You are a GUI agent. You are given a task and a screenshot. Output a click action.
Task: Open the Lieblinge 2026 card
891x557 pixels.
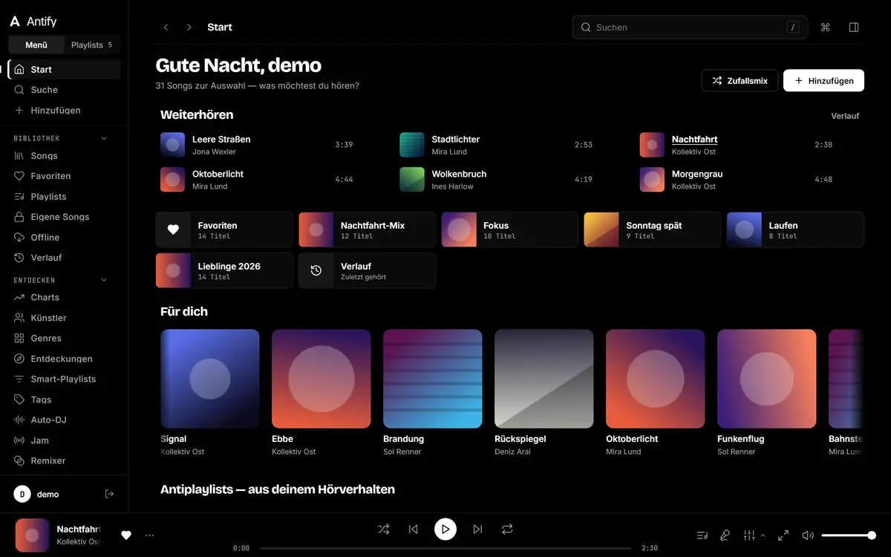(224, 270)
